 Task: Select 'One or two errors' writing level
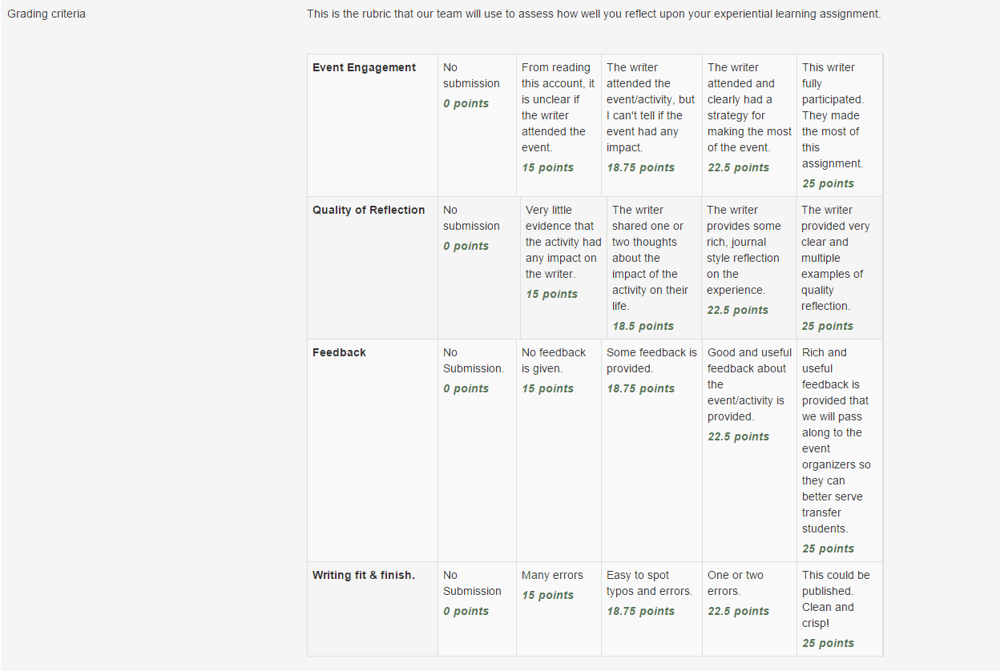[x=749, y=609]
